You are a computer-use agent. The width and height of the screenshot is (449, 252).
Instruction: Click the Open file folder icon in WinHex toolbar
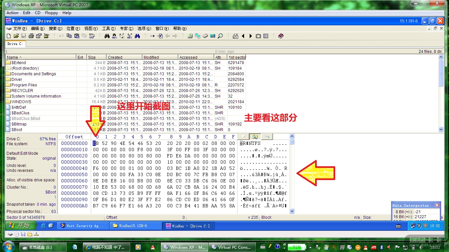click(x=16, y=36)
